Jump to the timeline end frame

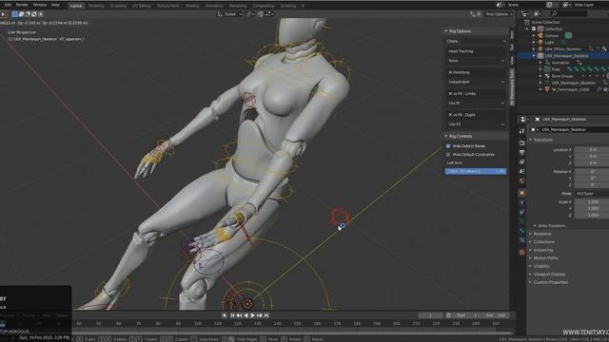click(x=266, y=315)
